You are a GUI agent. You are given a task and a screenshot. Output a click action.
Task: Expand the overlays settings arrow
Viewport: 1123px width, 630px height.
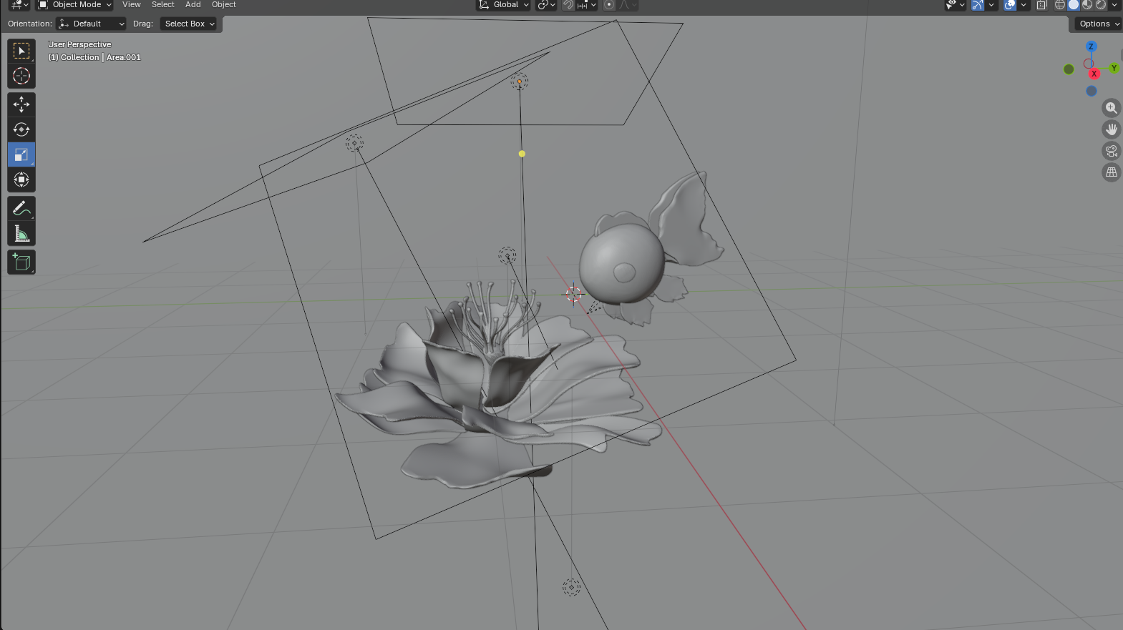coord(1024,5)
